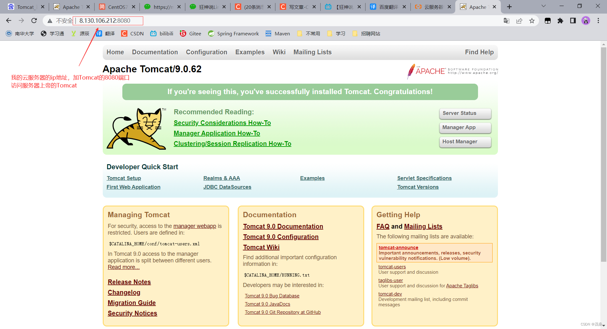
Task: Switch to the first Tomcat tab
Action: (x=25, y=7)
